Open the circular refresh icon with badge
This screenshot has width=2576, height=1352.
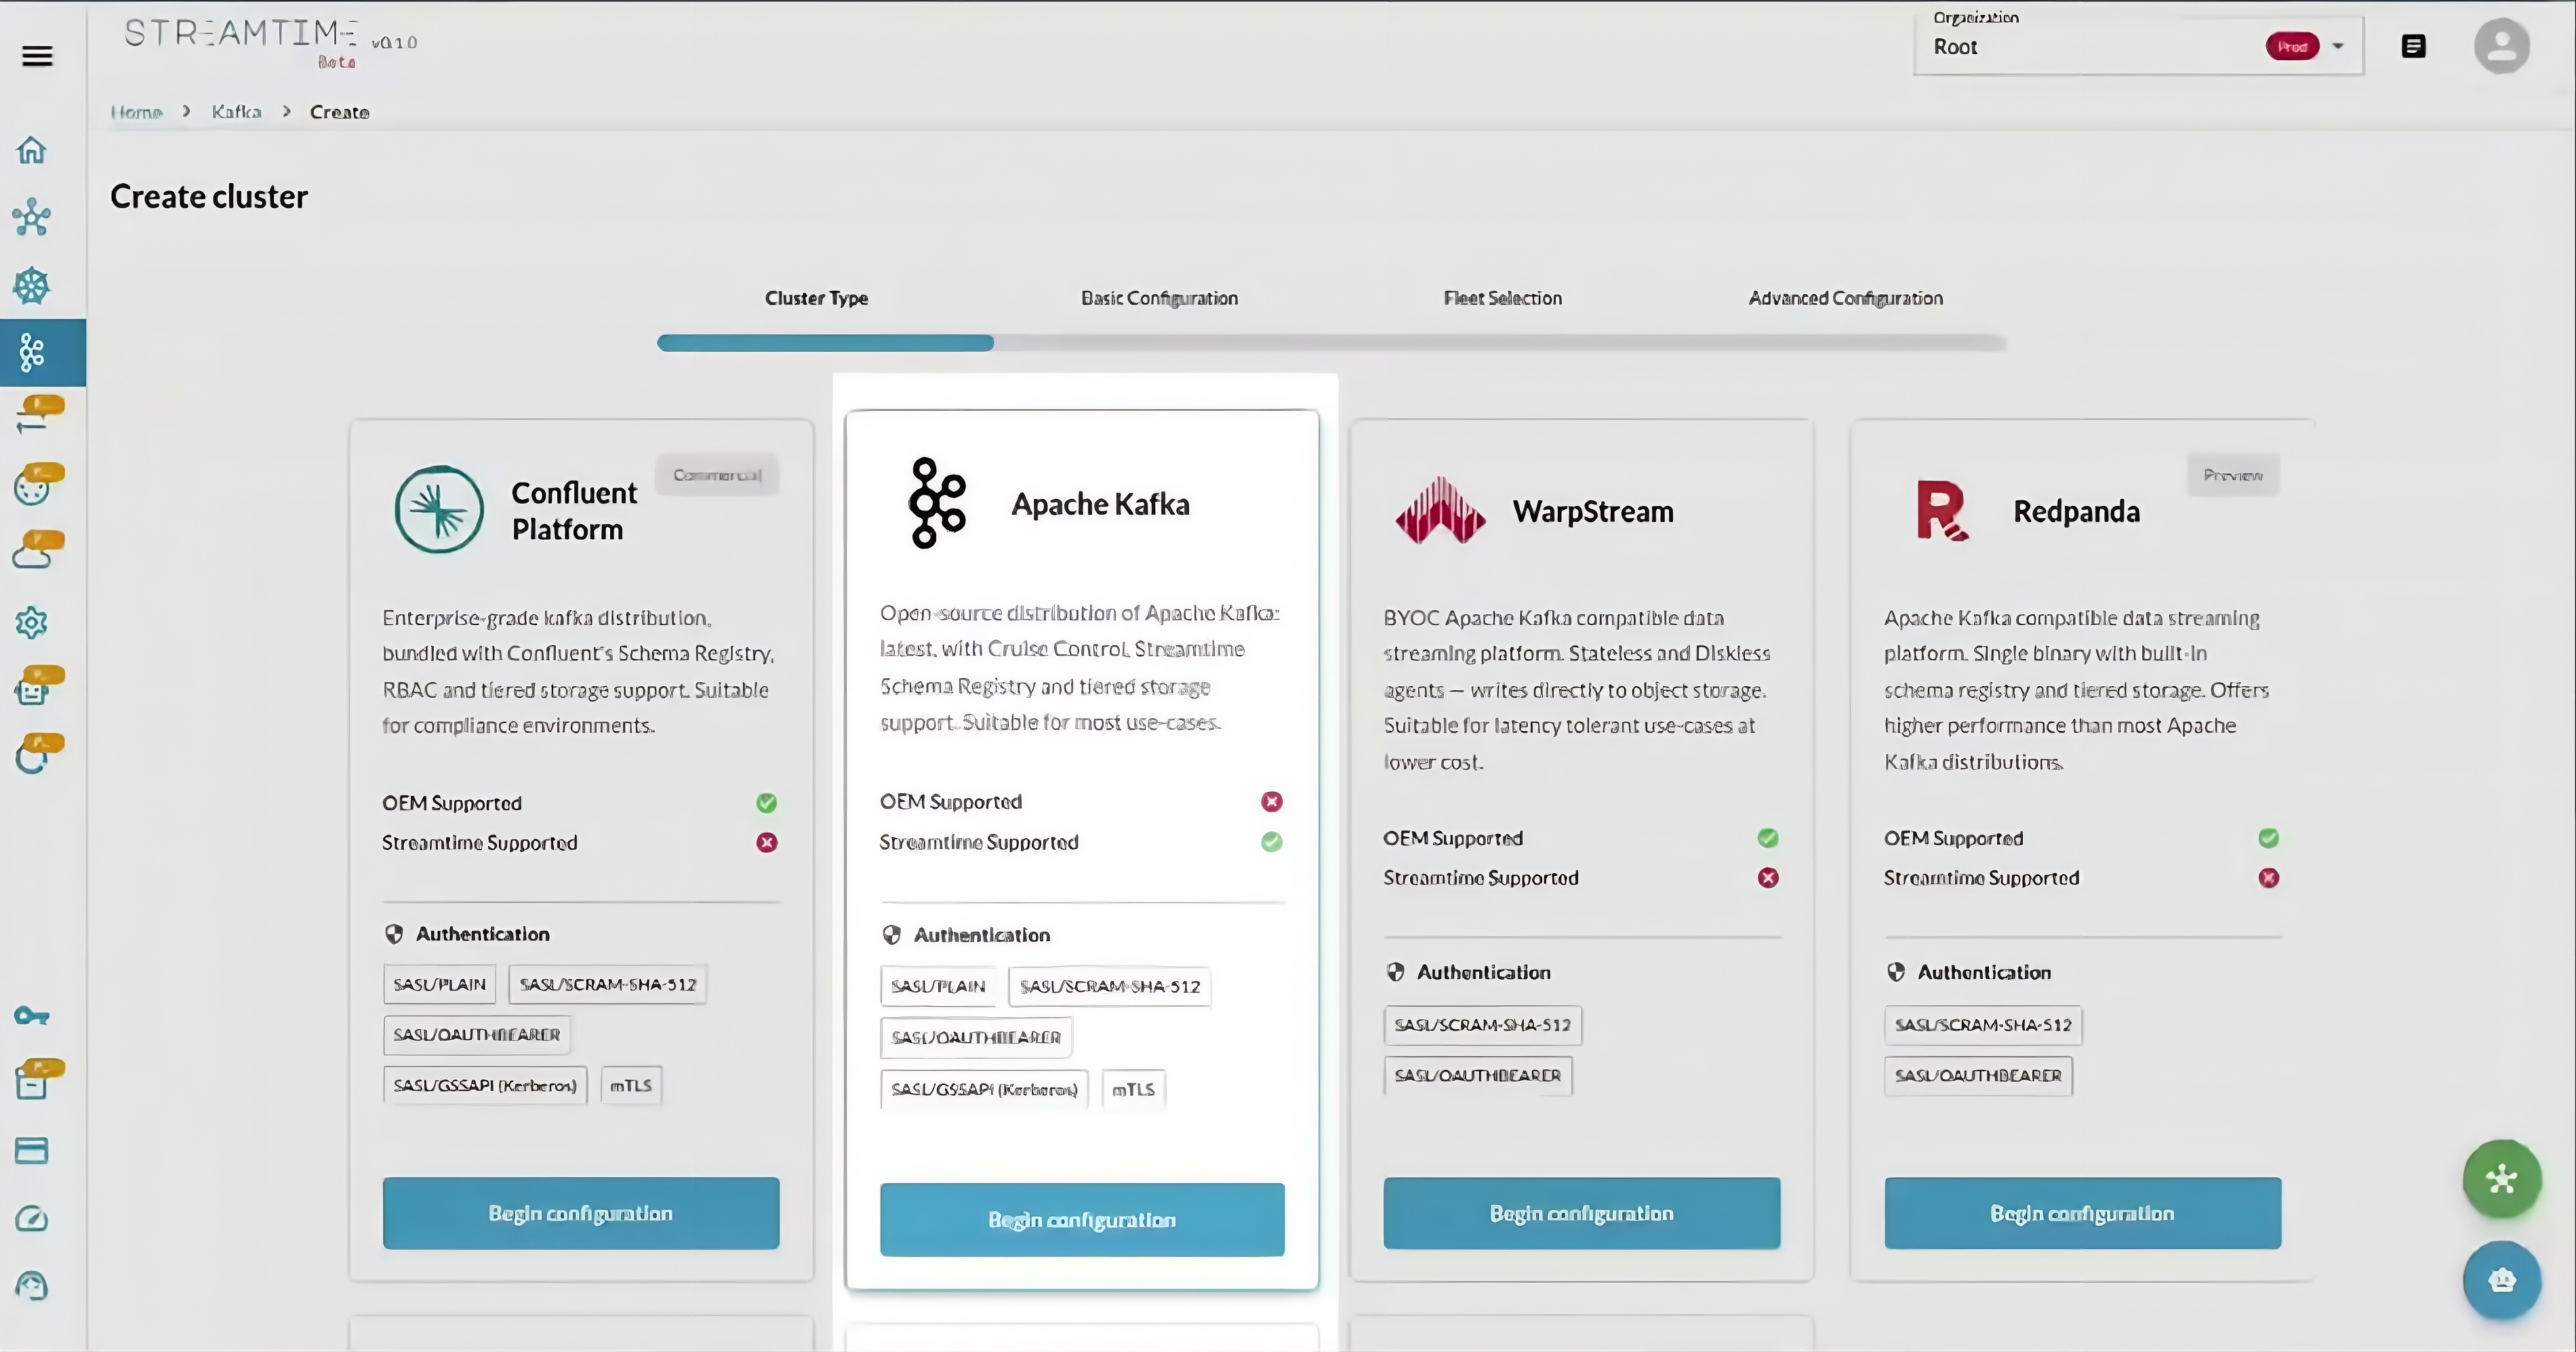(x=39, y=754)
